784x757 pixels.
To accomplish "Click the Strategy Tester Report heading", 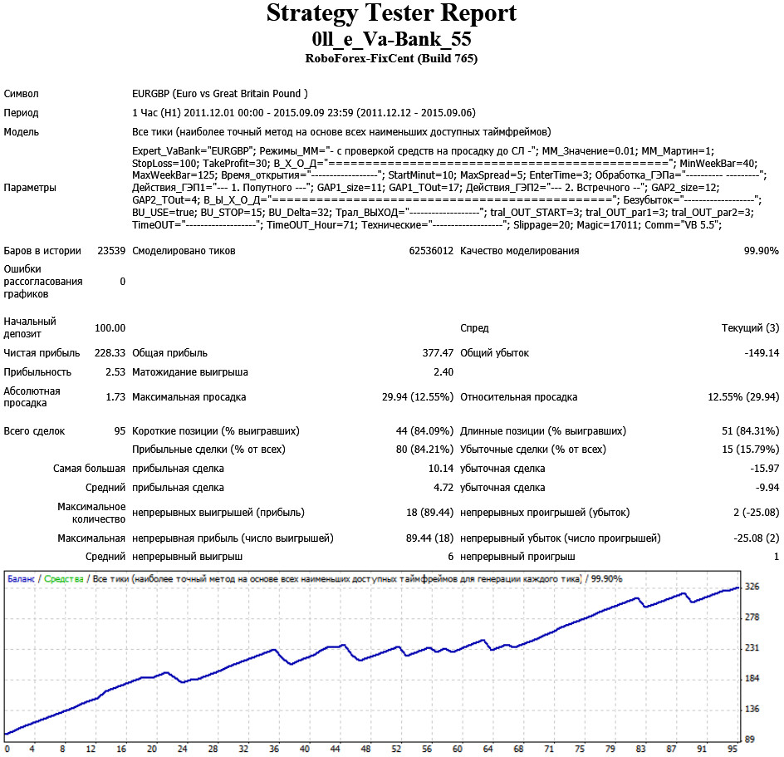I will coord(391,13).
